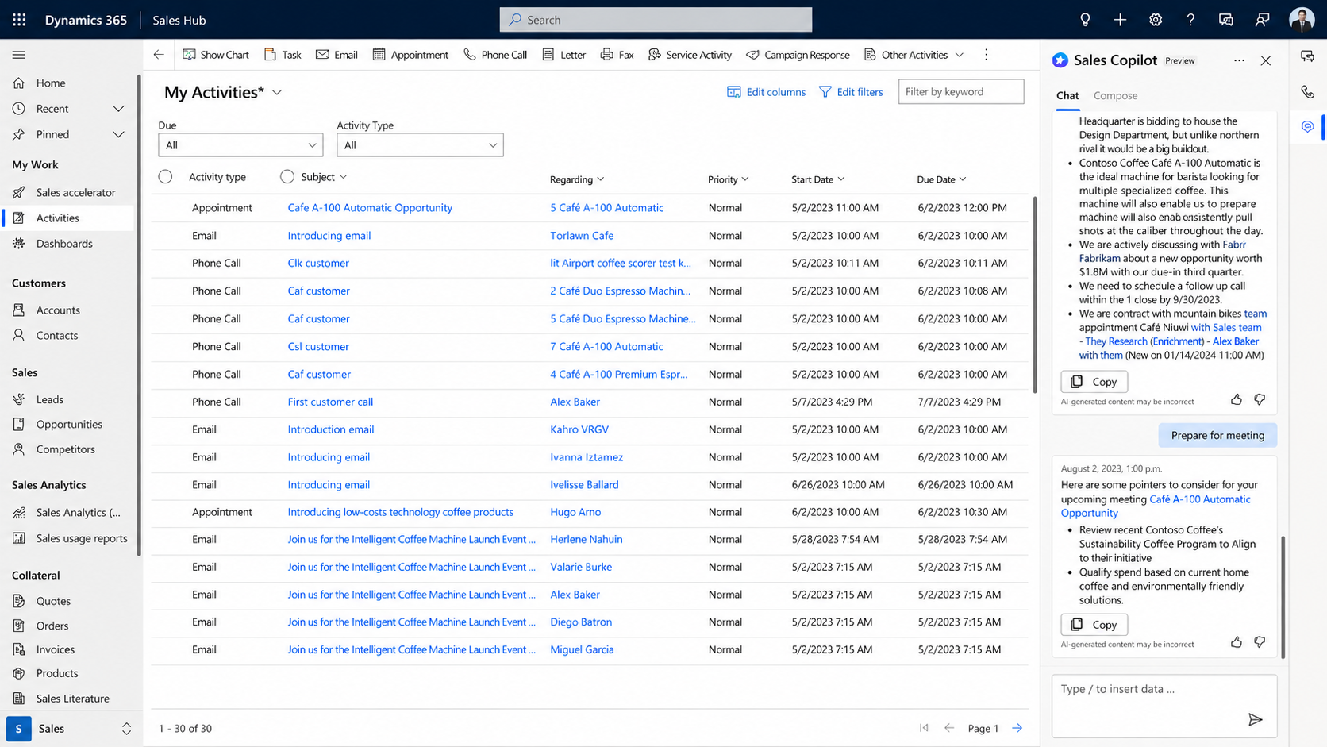Screen dimensions: 1327x747
Task: Expand the Pinned navigation section
Action: click(x=118, y=134)
